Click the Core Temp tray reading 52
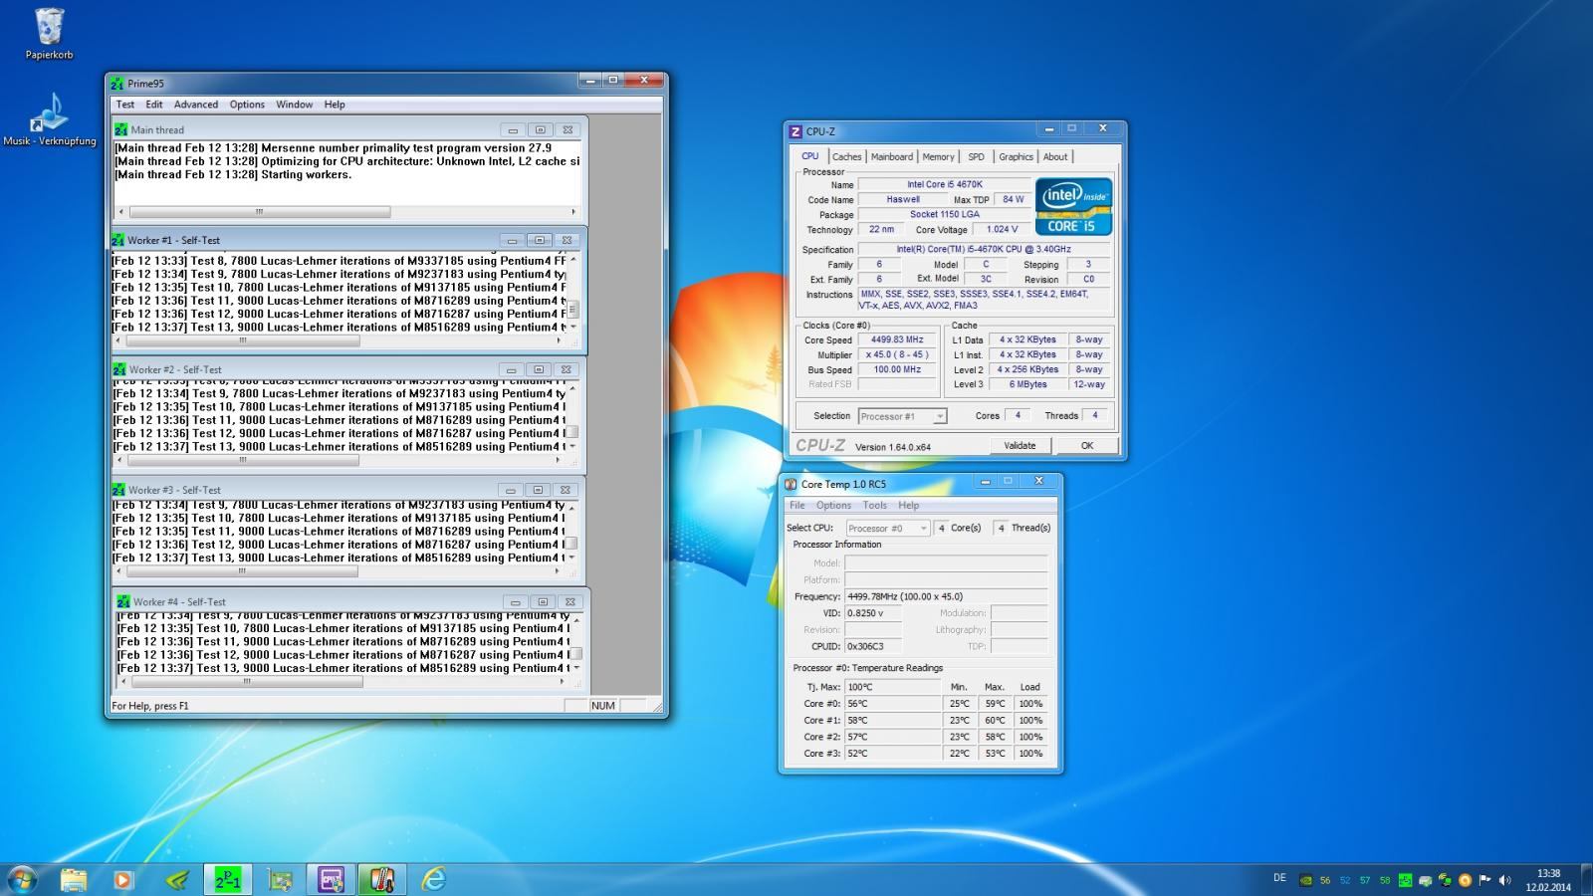 click(x=1345, y=880)
